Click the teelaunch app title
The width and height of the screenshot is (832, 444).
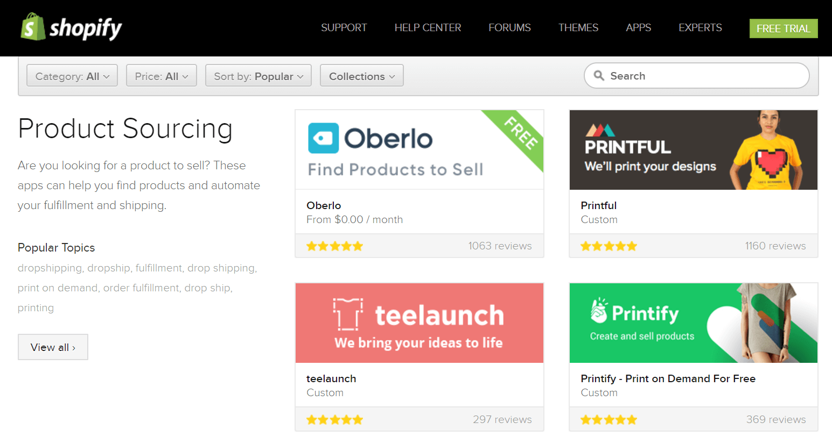[331, 378]
